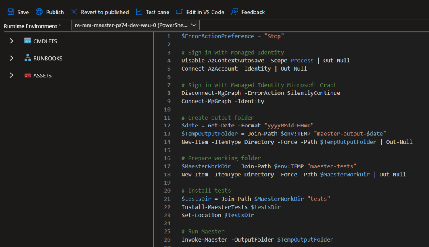429x247 pixels.
Task: Click Install-MaesterTests on line 22
Action: click(214, 207)
